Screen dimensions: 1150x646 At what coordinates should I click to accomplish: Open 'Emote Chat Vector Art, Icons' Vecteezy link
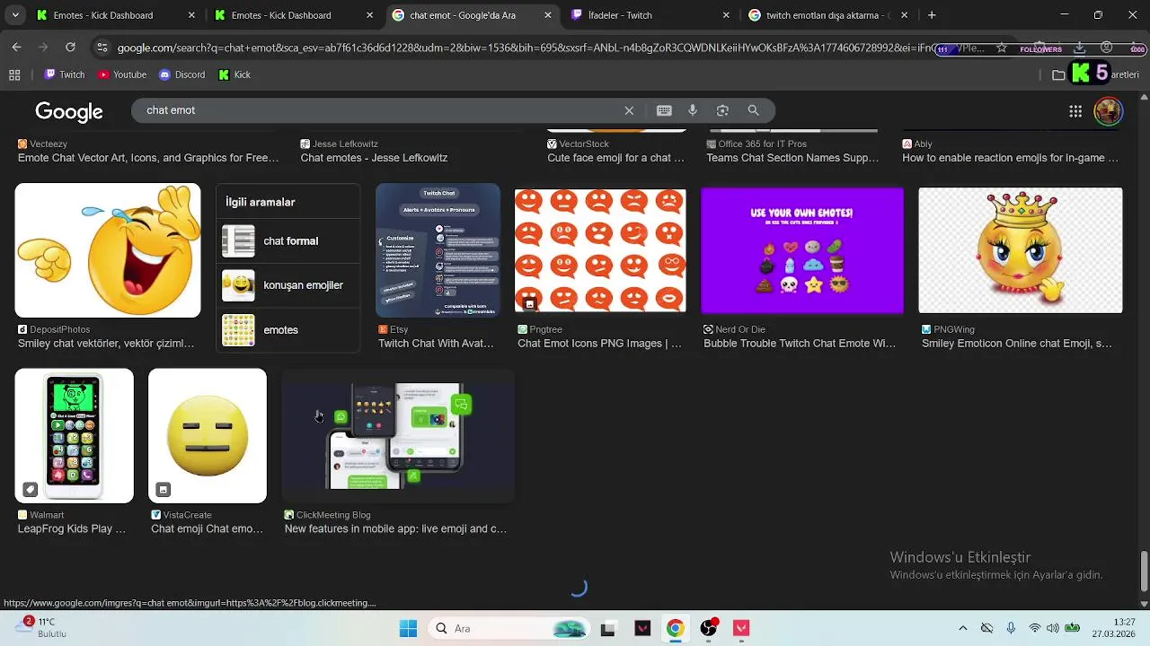[x=148, y=158]
